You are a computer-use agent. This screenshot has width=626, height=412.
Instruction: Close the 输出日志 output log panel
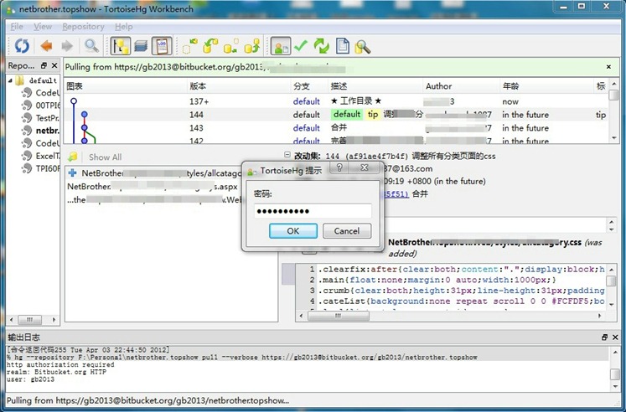[615, 337]
